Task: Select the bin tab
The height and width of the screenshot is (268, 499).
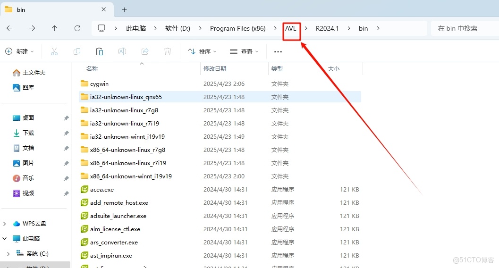Action: tap(57, 9)
